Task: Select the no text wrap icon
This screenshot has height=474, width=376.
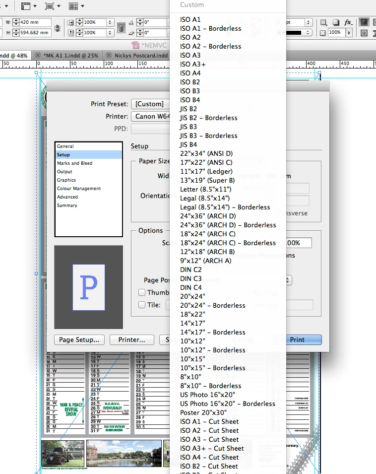Action: coord(364,22)
